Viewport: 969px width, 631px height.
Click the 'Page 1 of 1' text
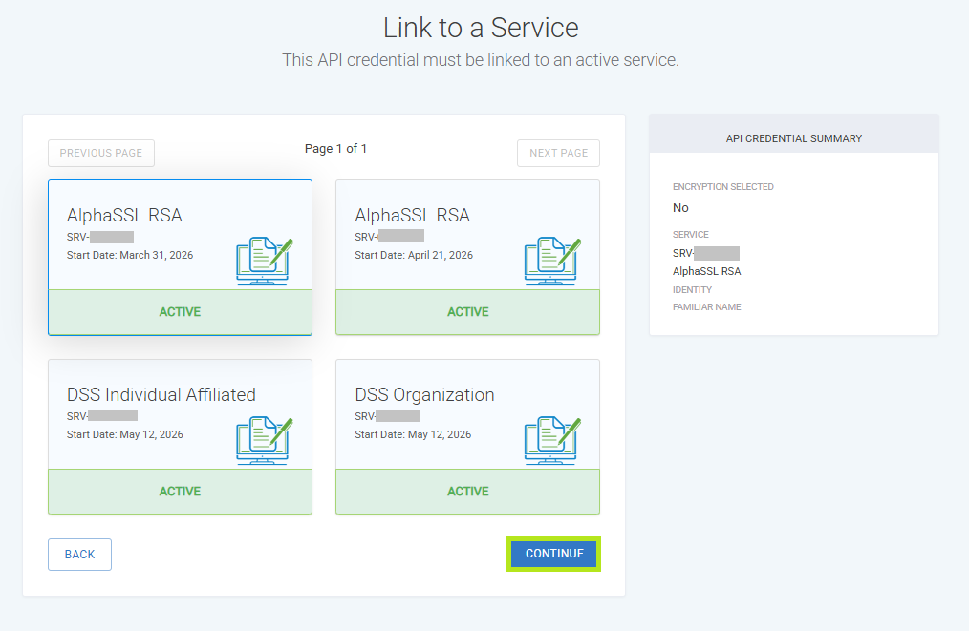(x=335, y=149)
